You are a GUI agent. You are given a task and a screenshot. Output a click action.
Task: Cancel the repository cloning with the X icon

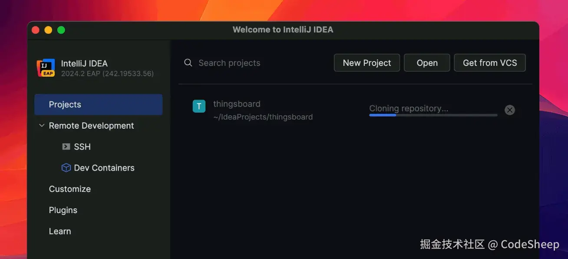pyautogui.click(x=509, y=110)
